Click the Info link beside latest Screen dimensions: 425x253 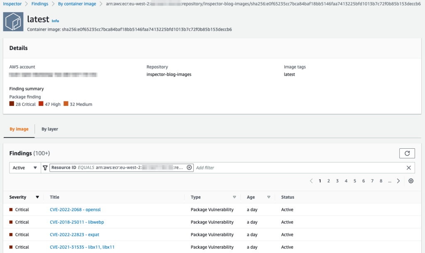(55, 21)
